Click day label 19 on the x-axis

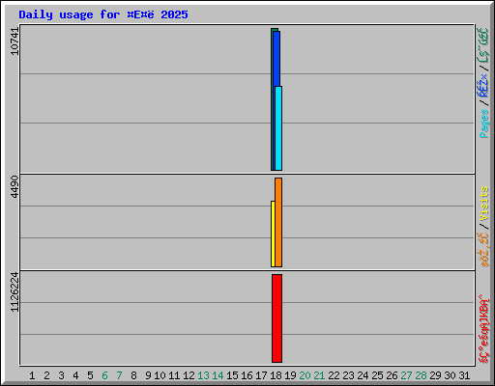click(290, 375)
